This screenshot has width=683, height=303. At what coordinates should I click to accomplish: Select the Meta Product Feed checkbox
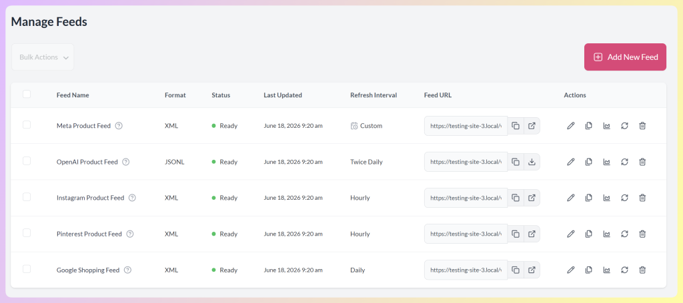coord(27,125)
